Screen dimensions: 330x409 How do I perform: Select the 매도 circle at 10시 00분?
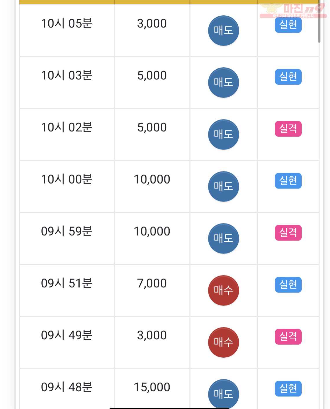point(223,186)
